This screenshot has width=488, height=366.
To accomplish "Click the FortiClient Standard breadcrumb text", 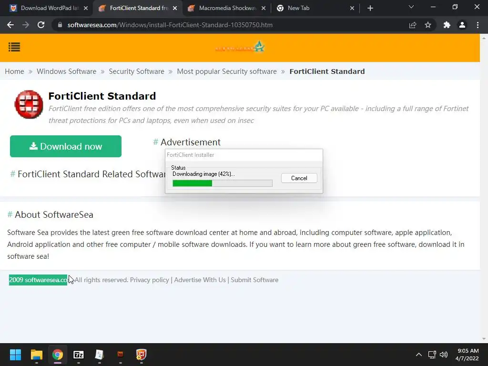I will pos(327,71).
